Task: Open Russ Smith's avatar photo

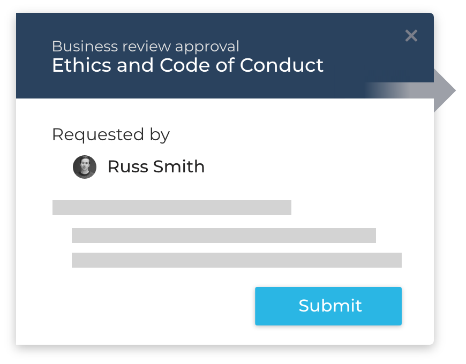Action: pos(85,167)
